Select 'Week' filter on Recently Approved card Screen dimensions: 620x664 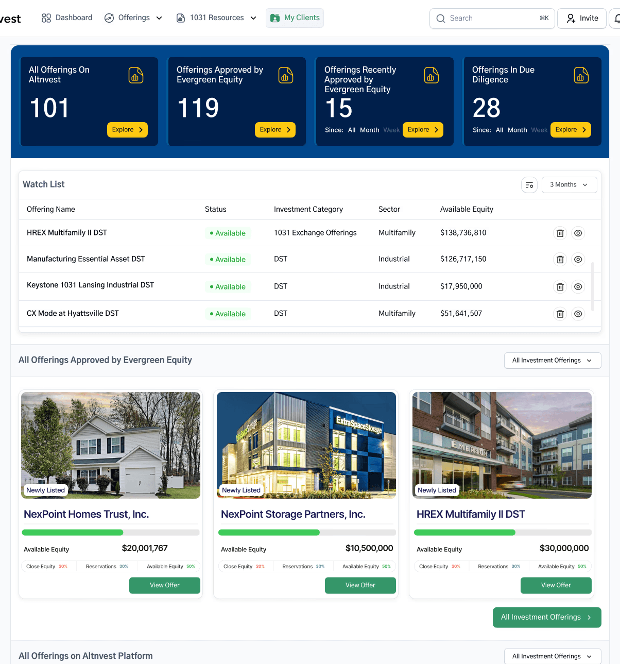click(x=391, y=130)
